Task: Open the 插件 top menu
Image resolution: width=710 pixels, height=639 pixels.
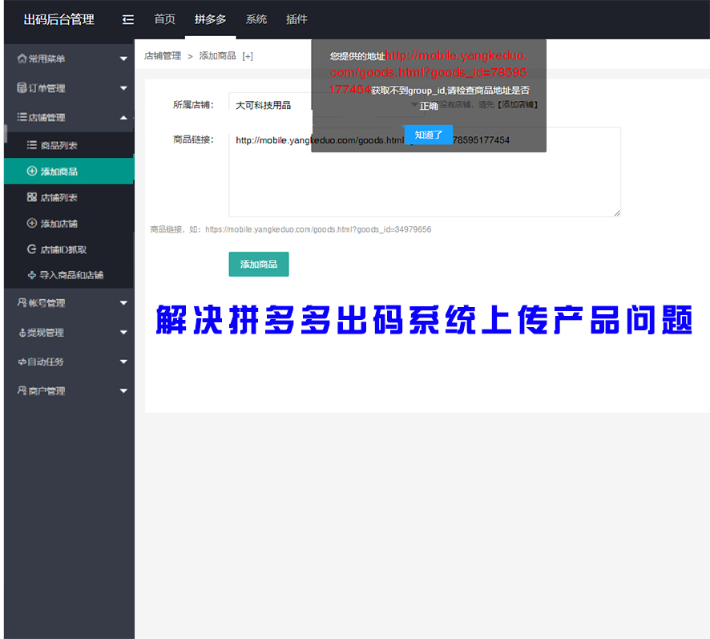Action: point(297,19)
